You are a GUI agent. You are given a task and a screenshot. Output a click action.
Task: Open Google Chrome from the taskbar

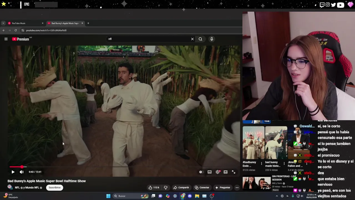point(182,196)
